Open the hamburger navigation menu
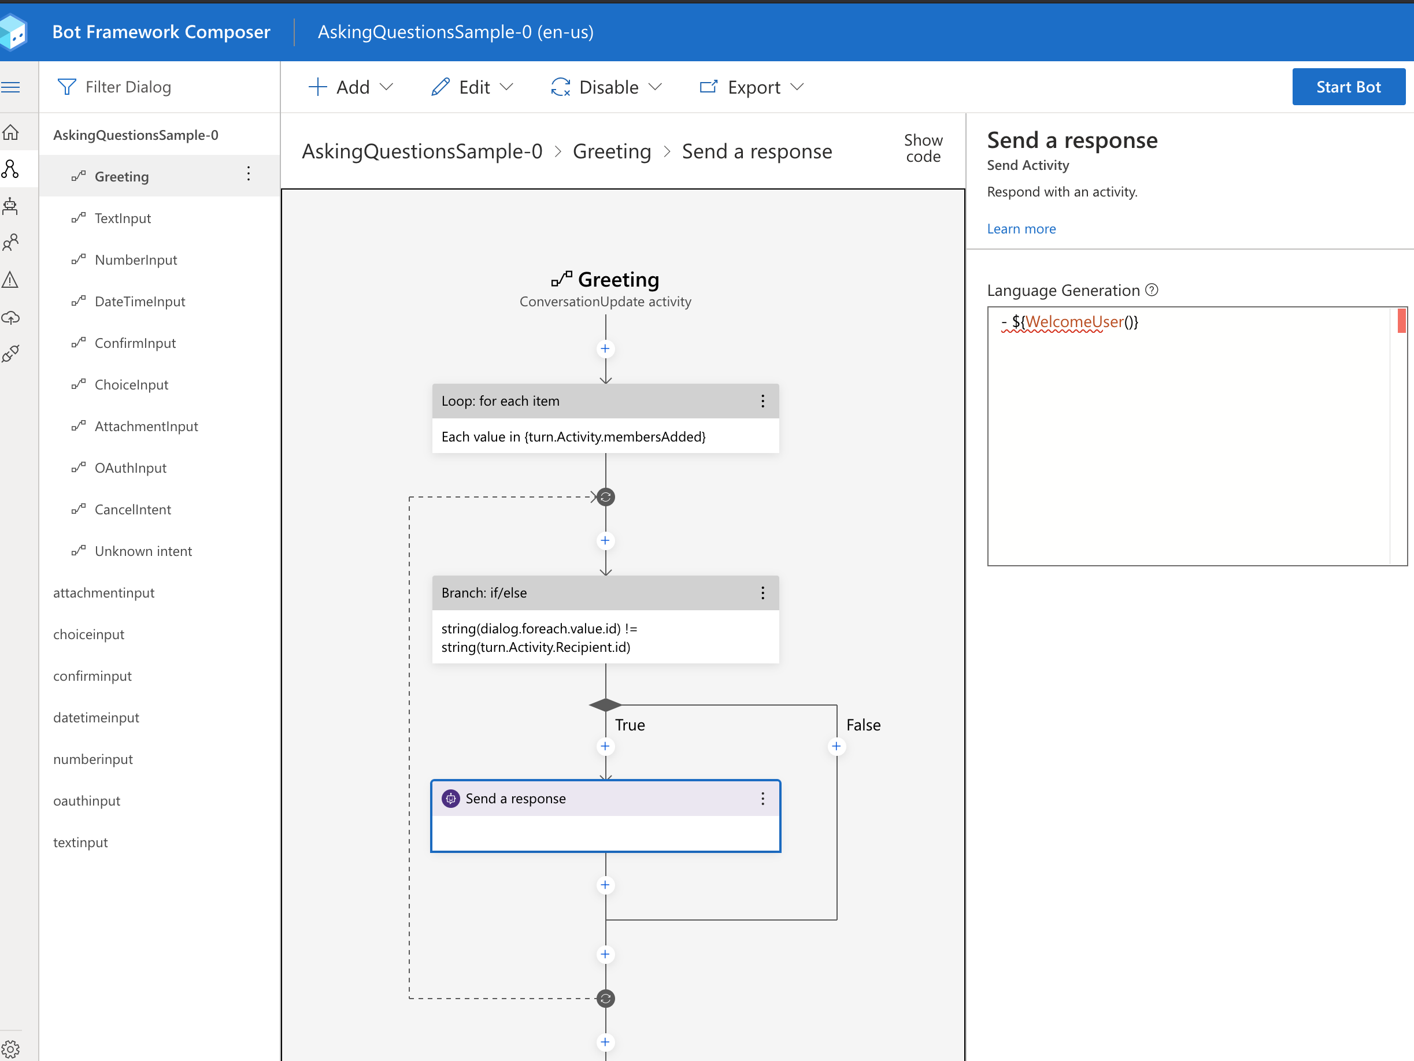 11,87
